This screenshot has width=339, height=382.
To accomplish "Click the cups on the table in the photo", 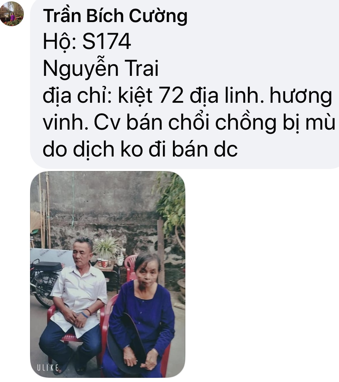I will [x=103, y=263].
